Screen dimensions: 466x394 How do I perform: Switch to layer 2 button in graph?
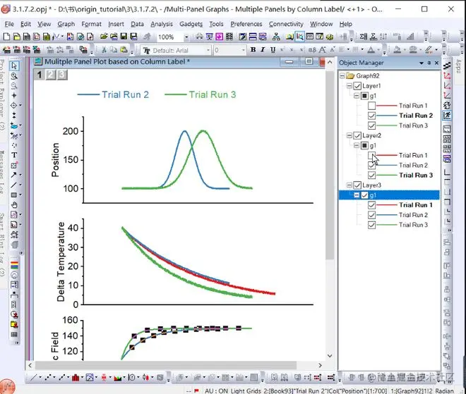click(51, 75)
